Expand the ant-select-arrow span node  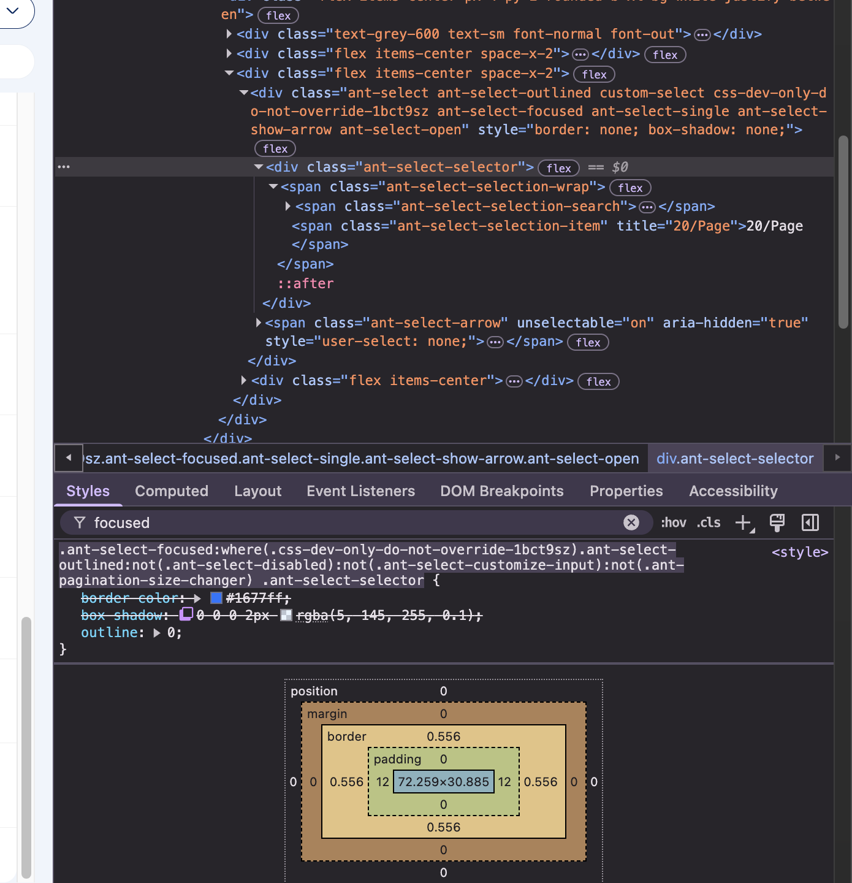pos(259,323)
